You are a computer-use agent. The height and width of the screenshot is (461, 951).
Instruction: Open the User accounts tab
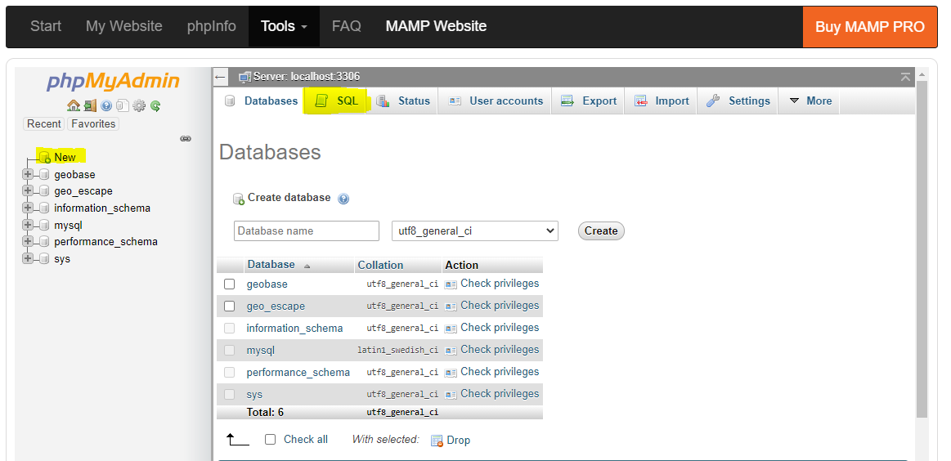[x=496, y=101]
